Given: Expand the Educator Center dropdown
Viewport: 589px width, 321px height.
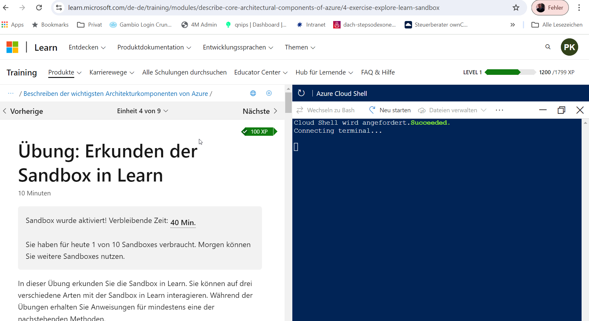Looking at the screenshot, I should pyautogui.click(x=261, y=72).
